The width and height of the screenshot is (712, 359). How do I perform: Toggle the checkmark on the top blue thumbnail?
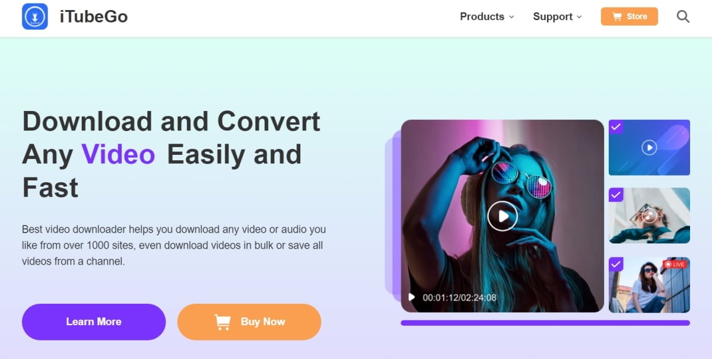(x=616, y=127)
